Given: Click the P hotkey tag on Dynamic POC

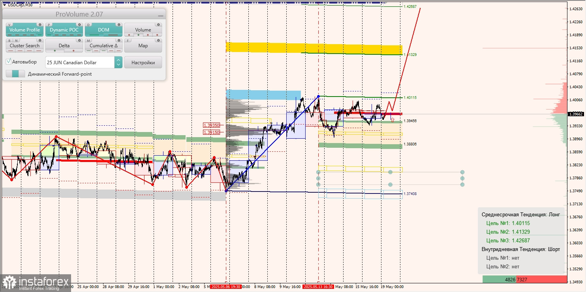Looking at the screenshot, I should 49,25.
